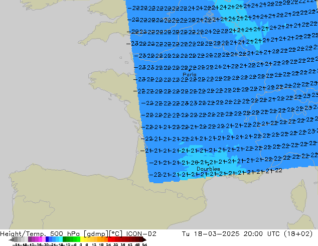The image size is (318, 246).
Task: Click the Paris city label on the map
Action: pyautogui.click(x=190, y=74)
